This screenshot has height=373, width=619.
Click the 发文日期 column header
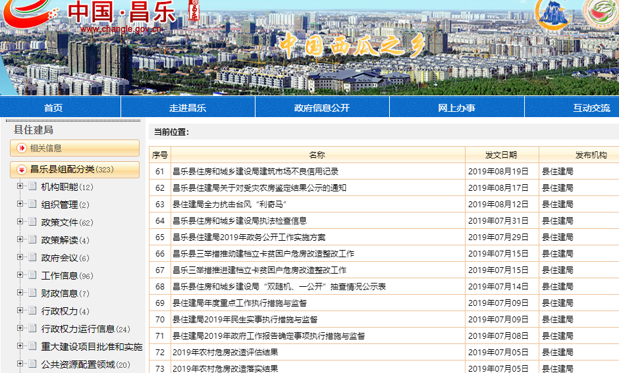[x=501, y=155]
